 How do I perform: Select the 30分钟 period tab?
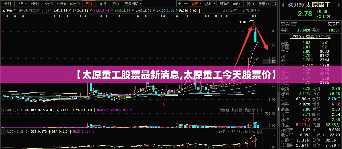[x=62, y=4]
